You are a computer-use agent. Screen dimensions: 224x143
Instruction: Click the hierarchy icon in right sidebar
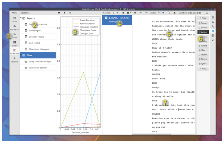pyautogui.click(x=213, y=22)
